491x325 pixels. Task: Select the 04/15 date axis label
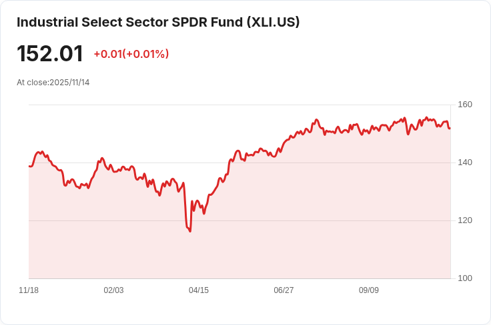click(x=199, y=290)
